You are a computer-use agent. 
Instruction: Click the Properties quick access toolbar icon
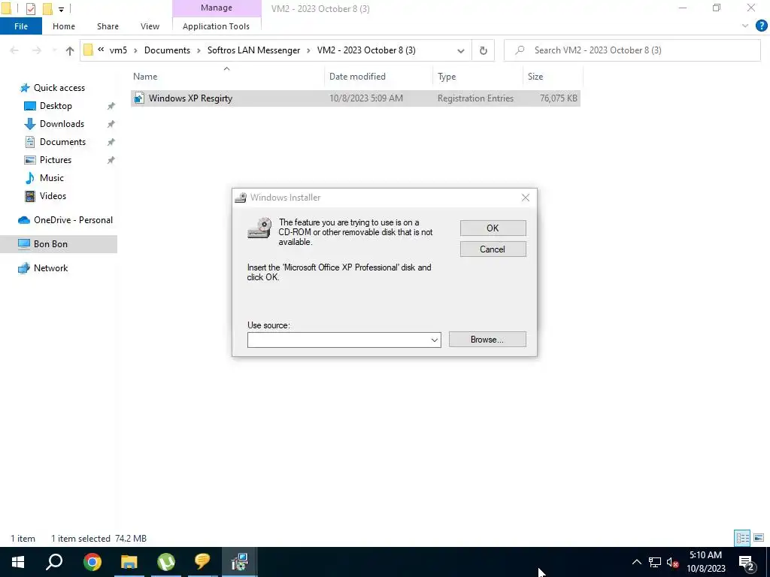pyautogui.click(x=31, y=8)
